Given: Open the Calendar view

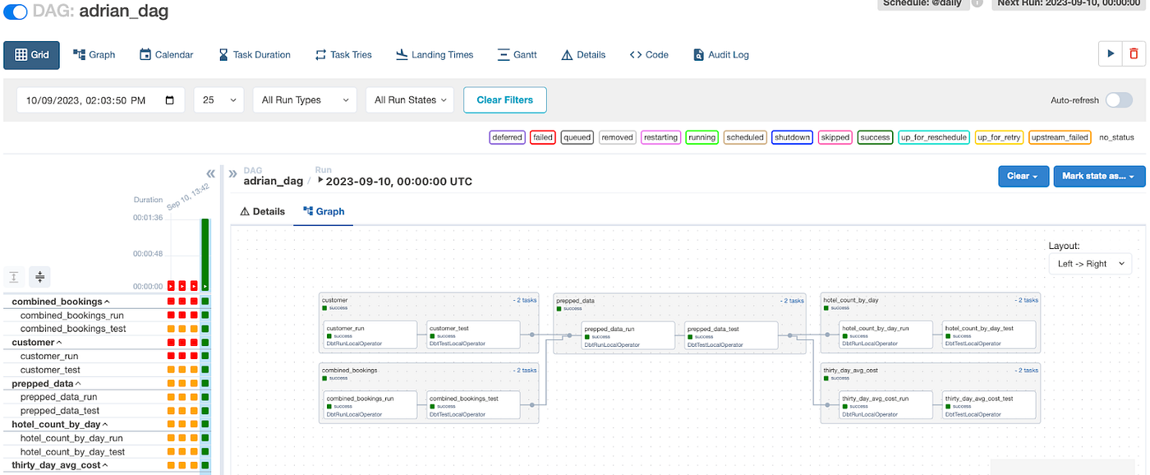Looking at the screenshot, I should pos(166,55).
